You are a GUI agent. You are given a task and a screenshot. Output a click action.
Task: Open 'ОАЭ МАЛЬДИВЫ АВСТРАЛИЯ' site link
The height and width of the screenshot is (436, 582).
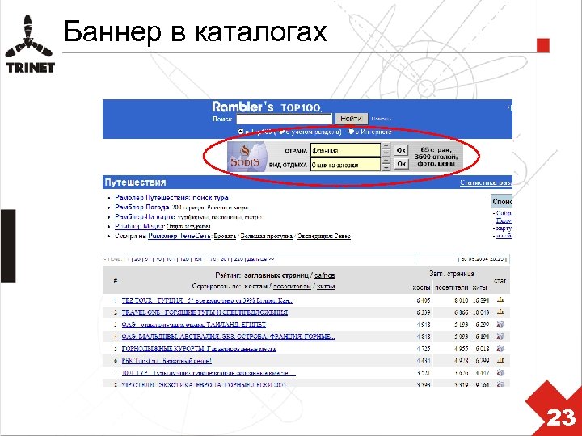coord(228,337)
